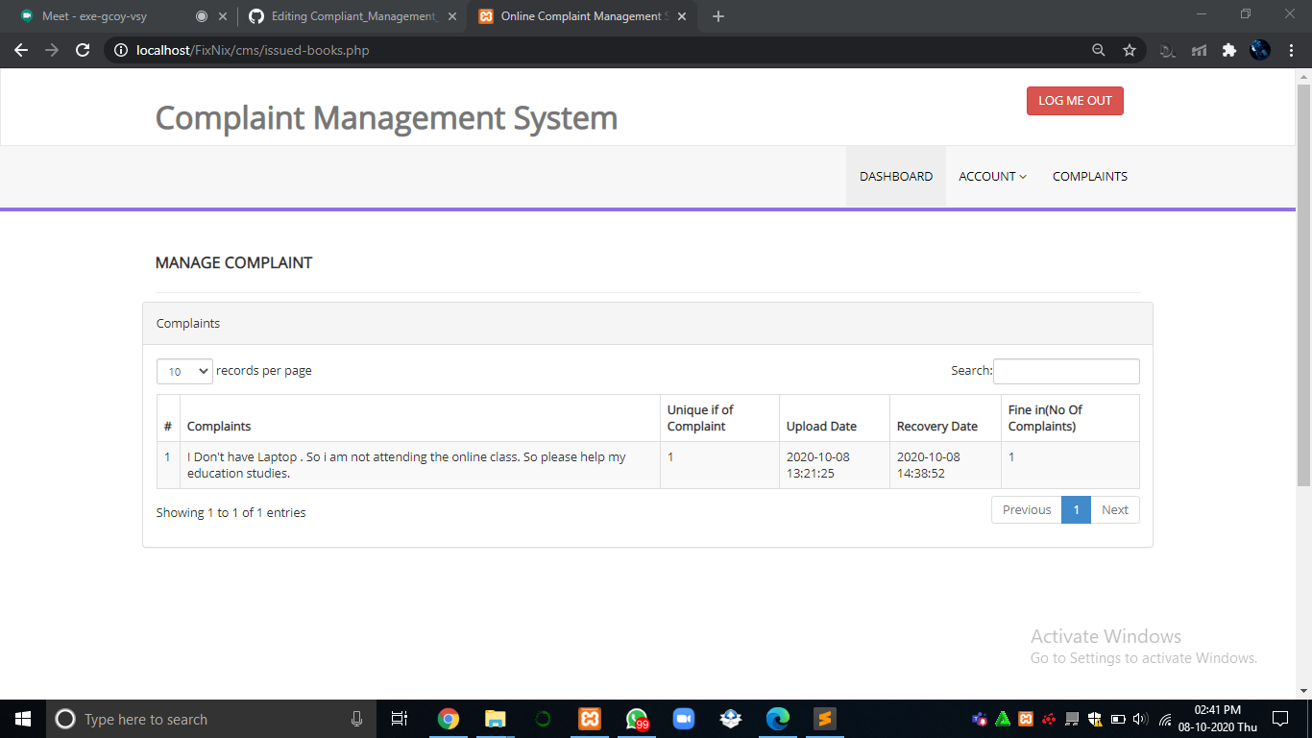Open XAMPP Control Panel from taskbar
This screenshot has width=1312, height=738.
click(589, 718)
